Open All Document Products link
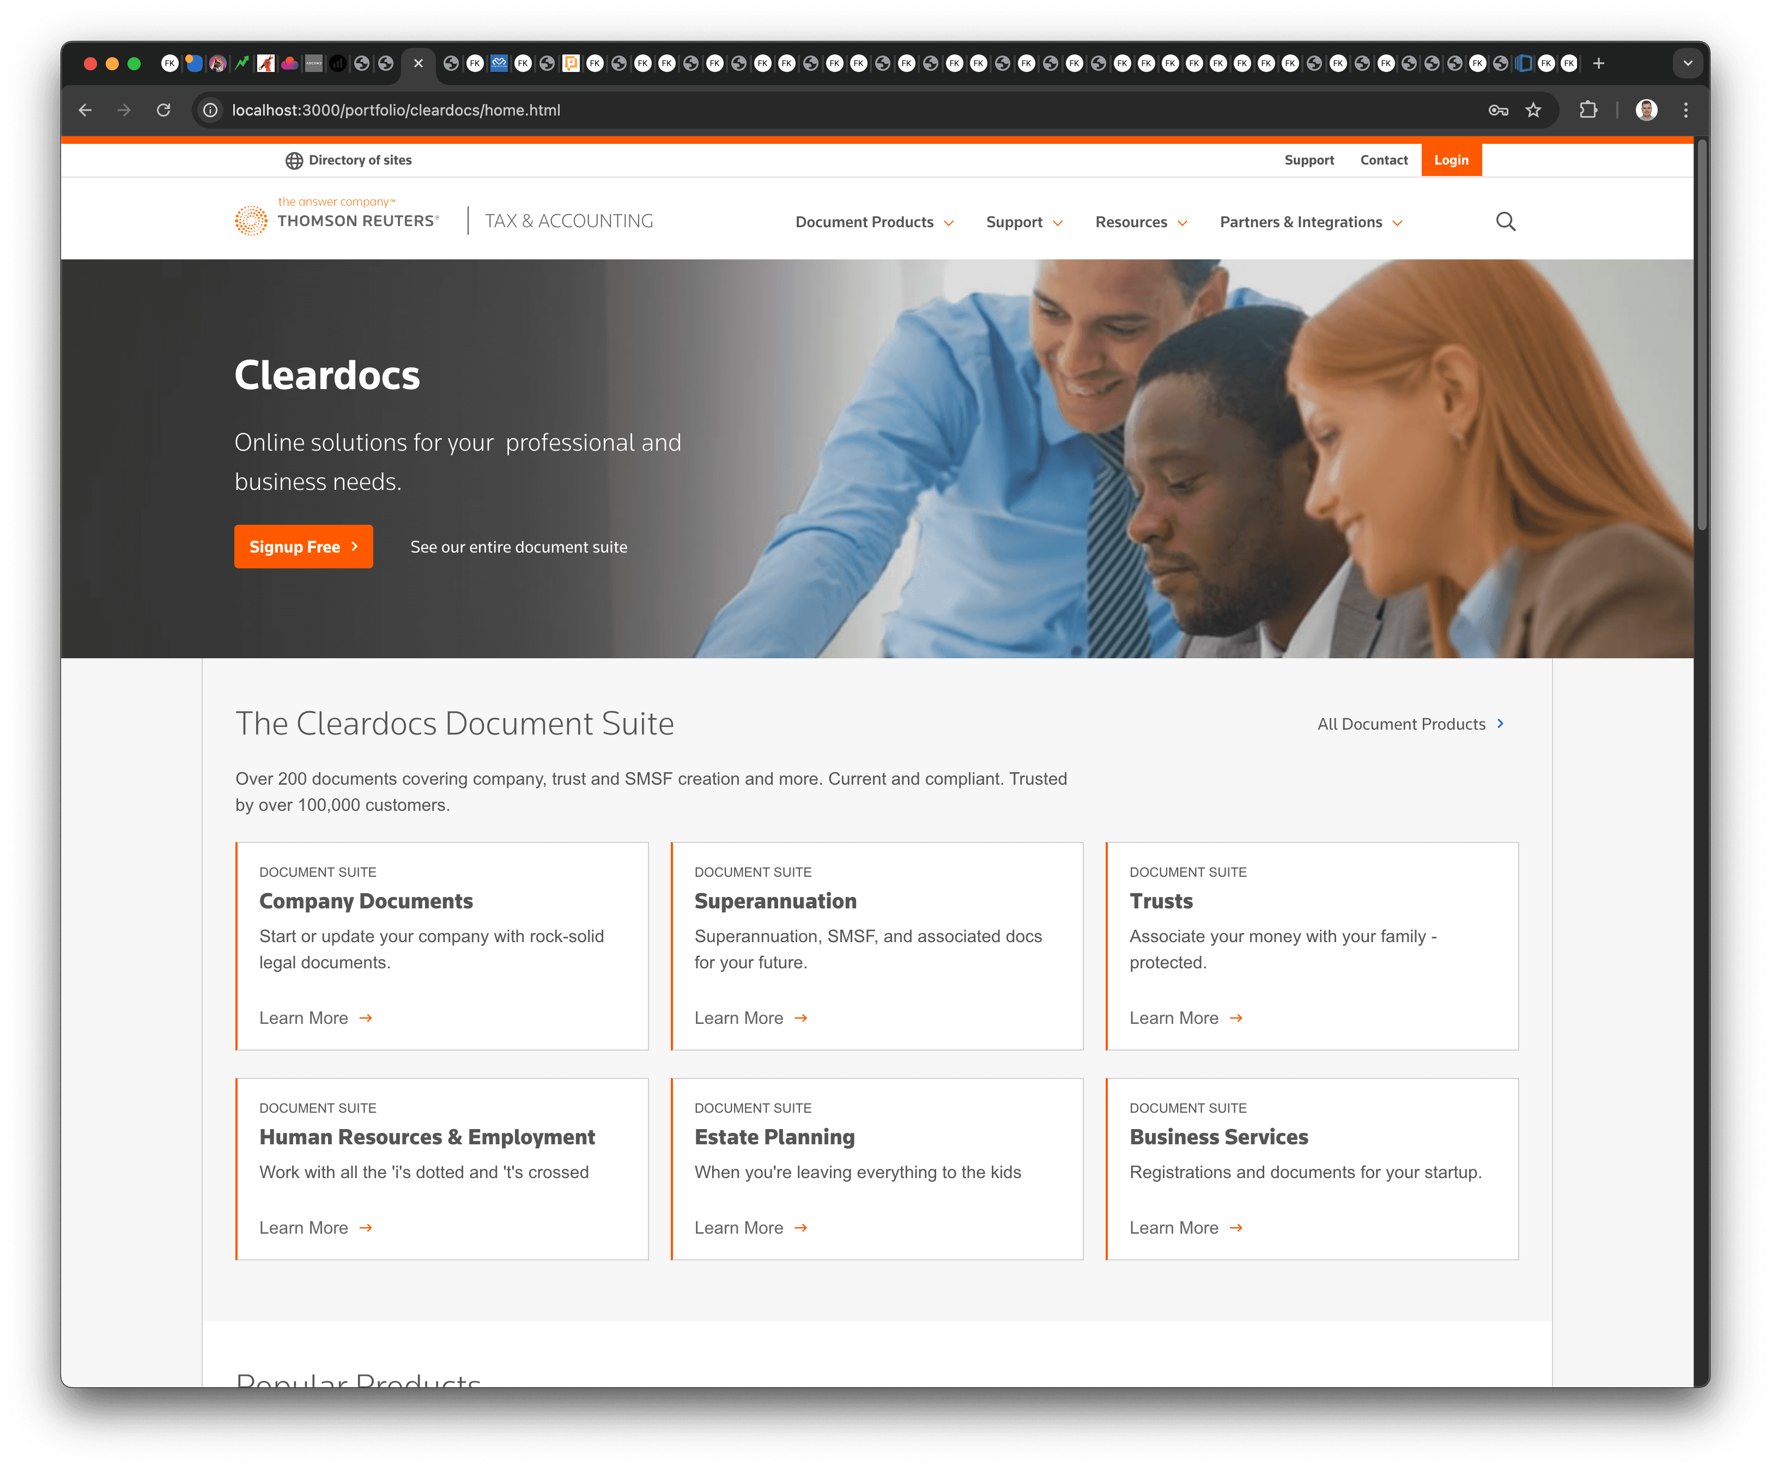The height and width of the screenshot is (1468, 1771). pyautogui.click(x=1411, y=724)
